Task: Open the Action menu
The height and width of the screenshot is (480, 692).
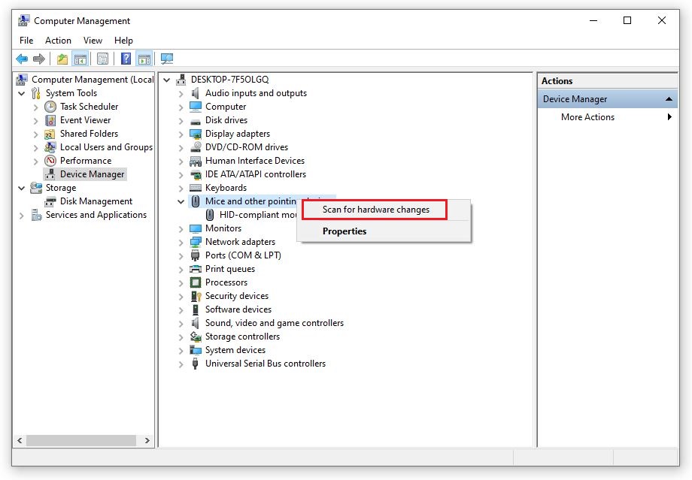Action: 58,41
